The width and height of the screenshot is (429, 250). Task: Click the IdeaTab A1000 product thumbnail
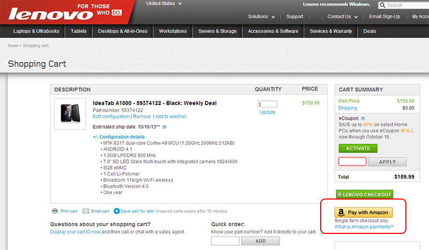tap(70, 114)
